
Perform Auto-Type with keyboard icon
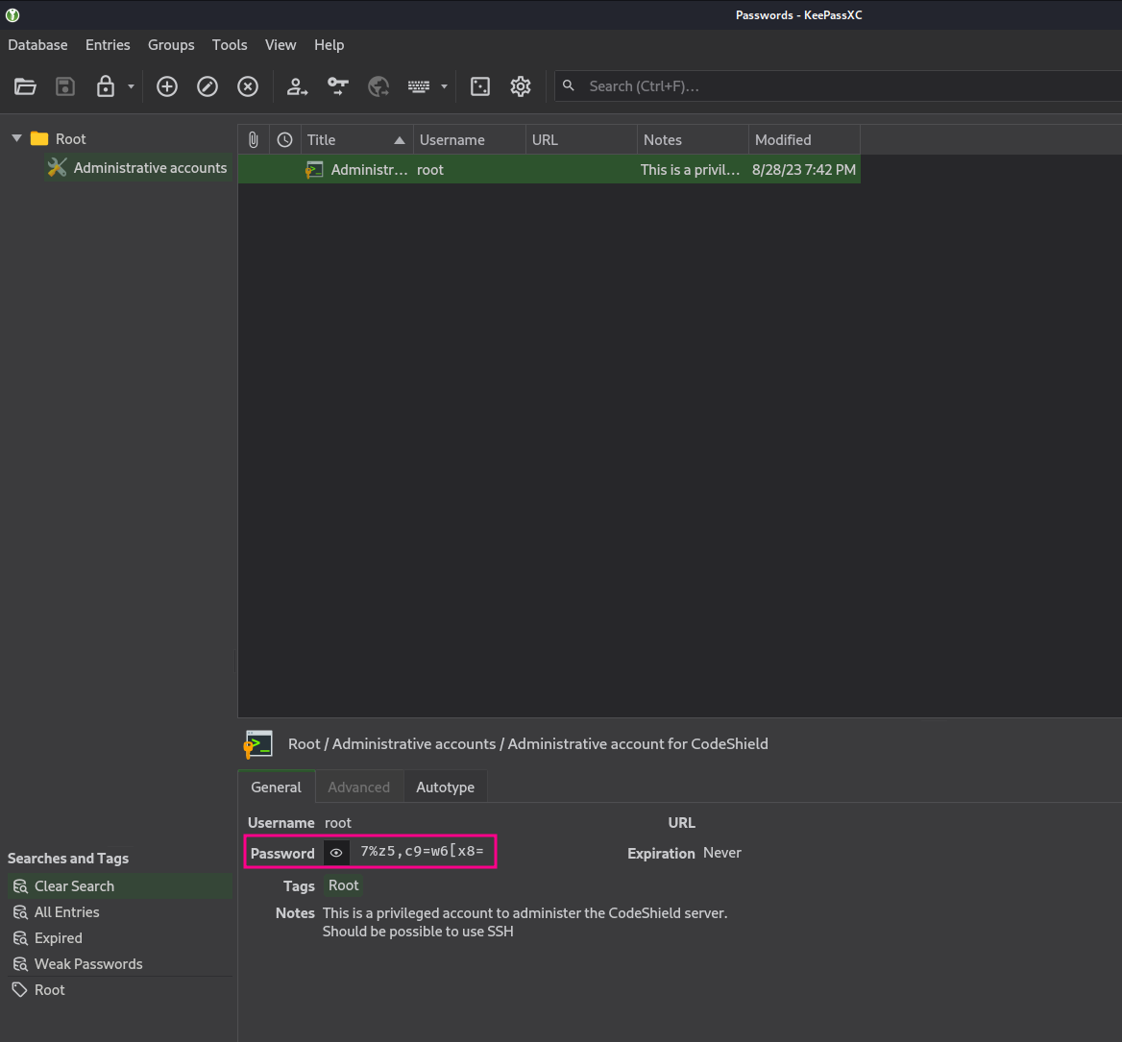[419, 86]
